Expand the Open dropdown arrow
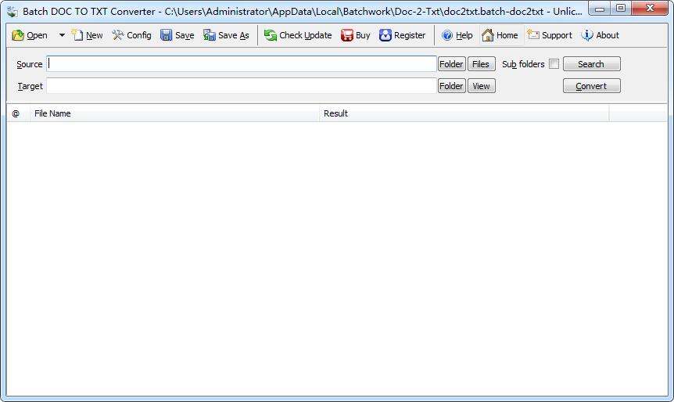This screenshot has height=402, width=674. point(62,35)
